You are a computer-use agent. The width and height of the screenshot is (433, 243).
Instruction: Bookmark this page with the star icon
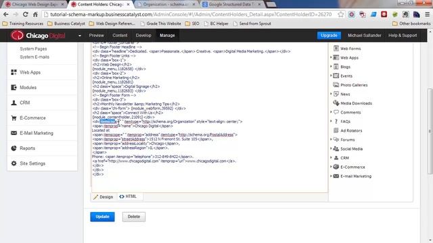[341, 14]
